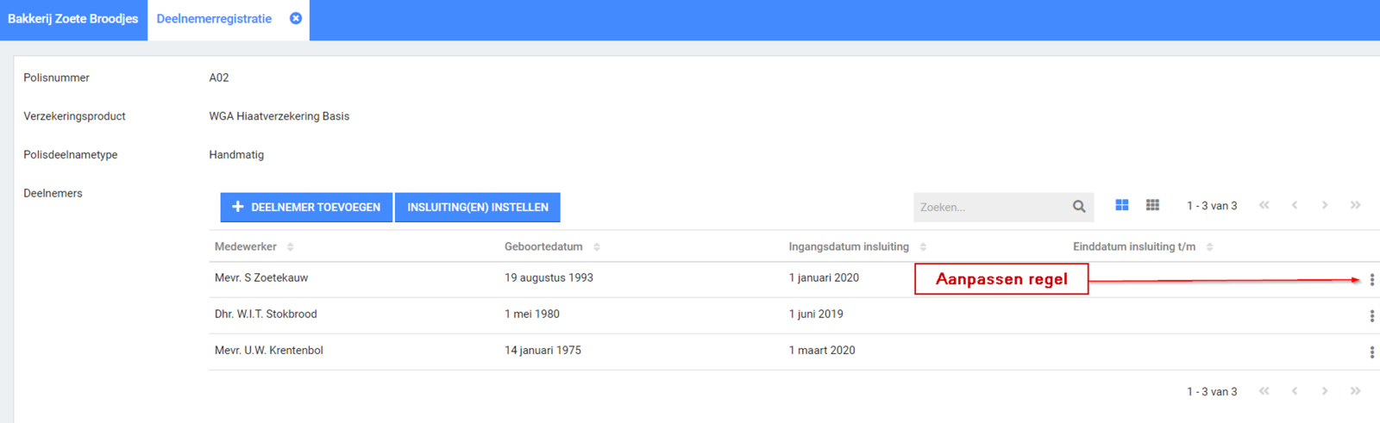Go to the next page in top pagination

coord(1325,205)
